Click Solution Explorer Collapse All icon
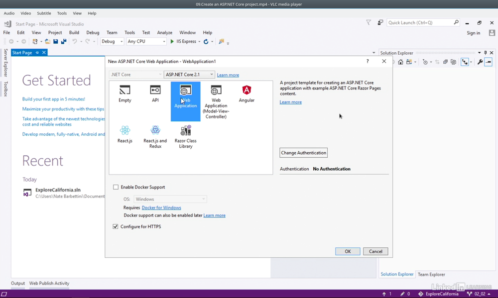498x298 pixels. coord(445,62)
